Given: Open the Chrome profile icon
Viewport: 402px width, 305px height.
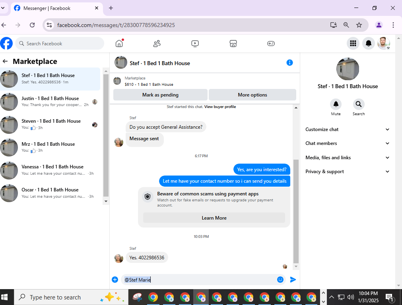Looking at the screenshot, I should point(379,25).
